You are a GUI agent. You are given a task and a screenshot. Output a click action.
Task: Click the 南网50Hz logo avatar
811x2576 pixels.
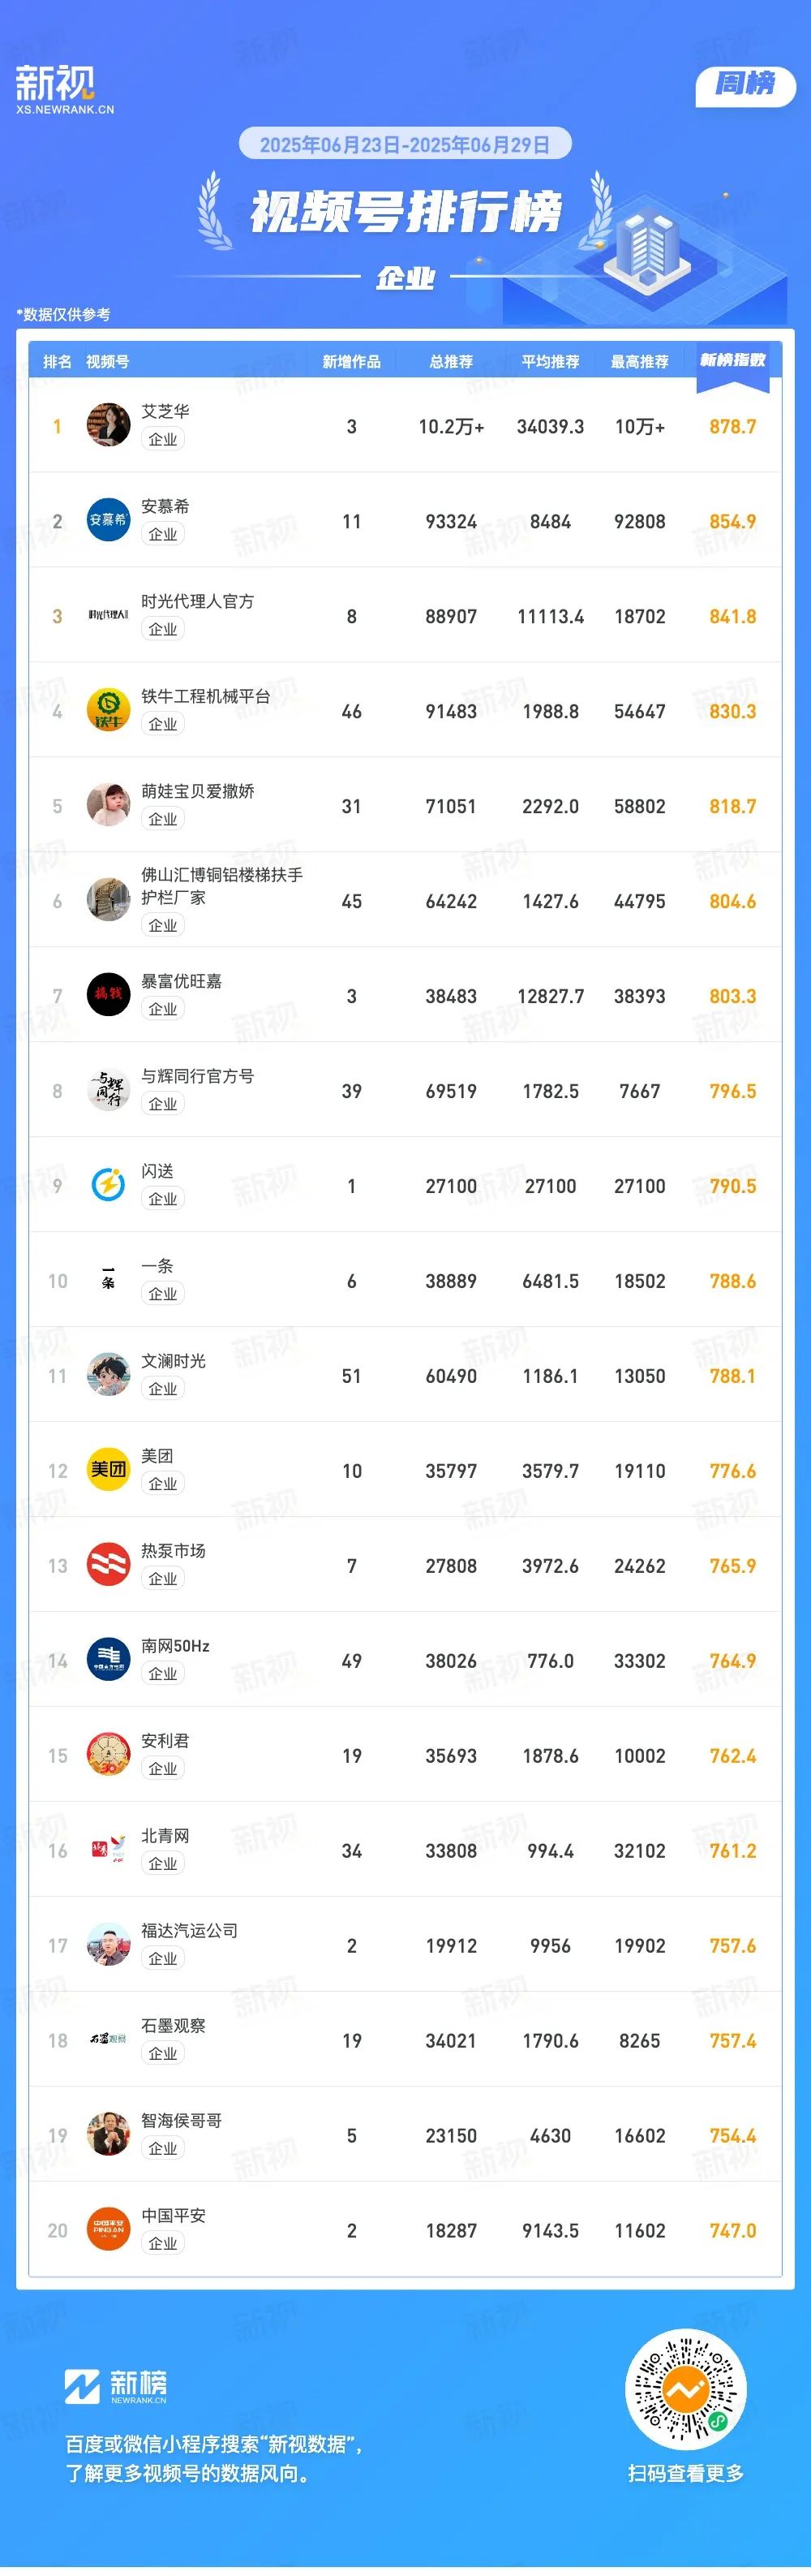[x=108, y=1660]
